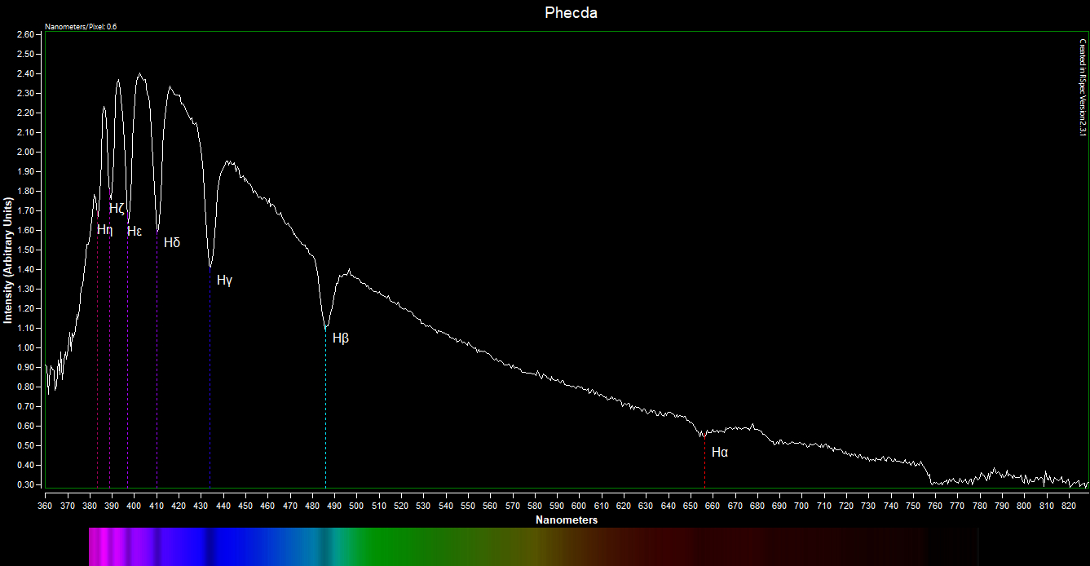Viewport: 1090px width, 566px height.
Task: Click the Nanometers x-axis title
Action: click(567, 520)
